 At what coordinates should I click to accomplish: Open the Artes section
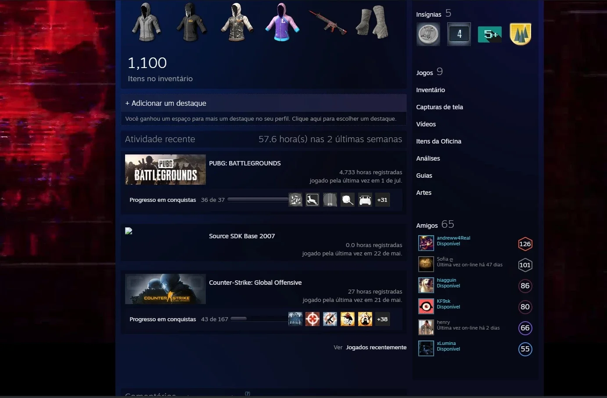(424, 193)
